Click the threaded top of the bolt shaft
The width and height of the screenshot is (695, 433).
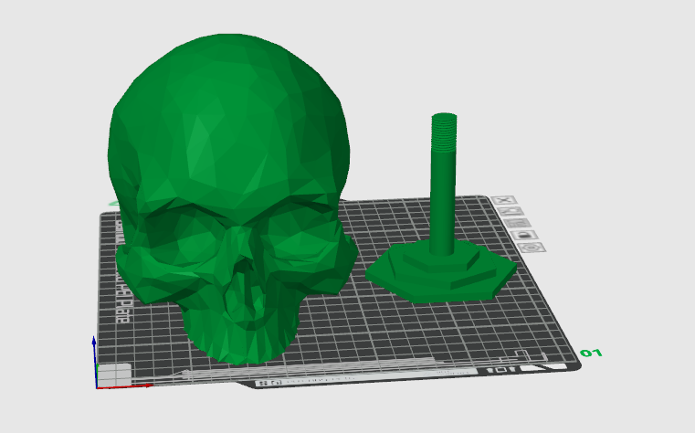(444, 132)
